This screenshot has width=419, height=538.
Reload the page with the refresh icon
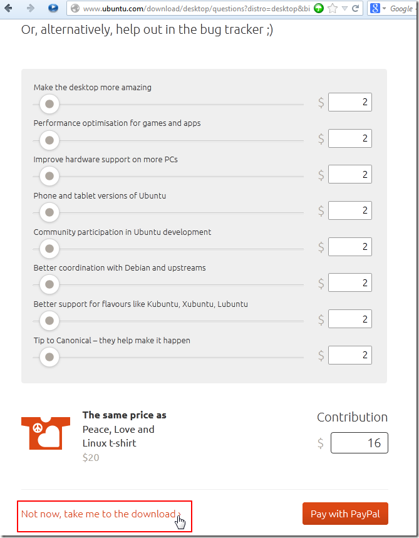[x=356, y=9]
